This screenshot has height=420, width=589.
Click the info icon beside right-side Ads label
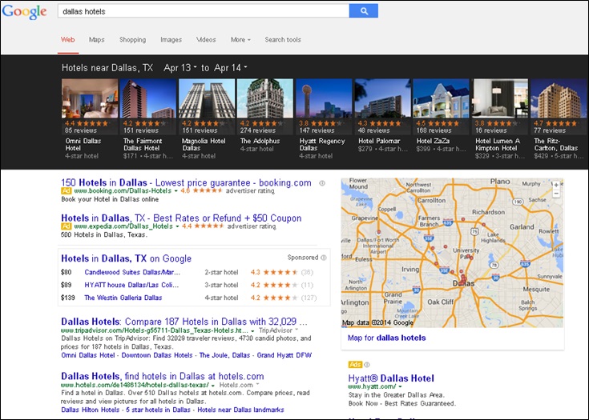pyautogui.click(x=367, y=365)
